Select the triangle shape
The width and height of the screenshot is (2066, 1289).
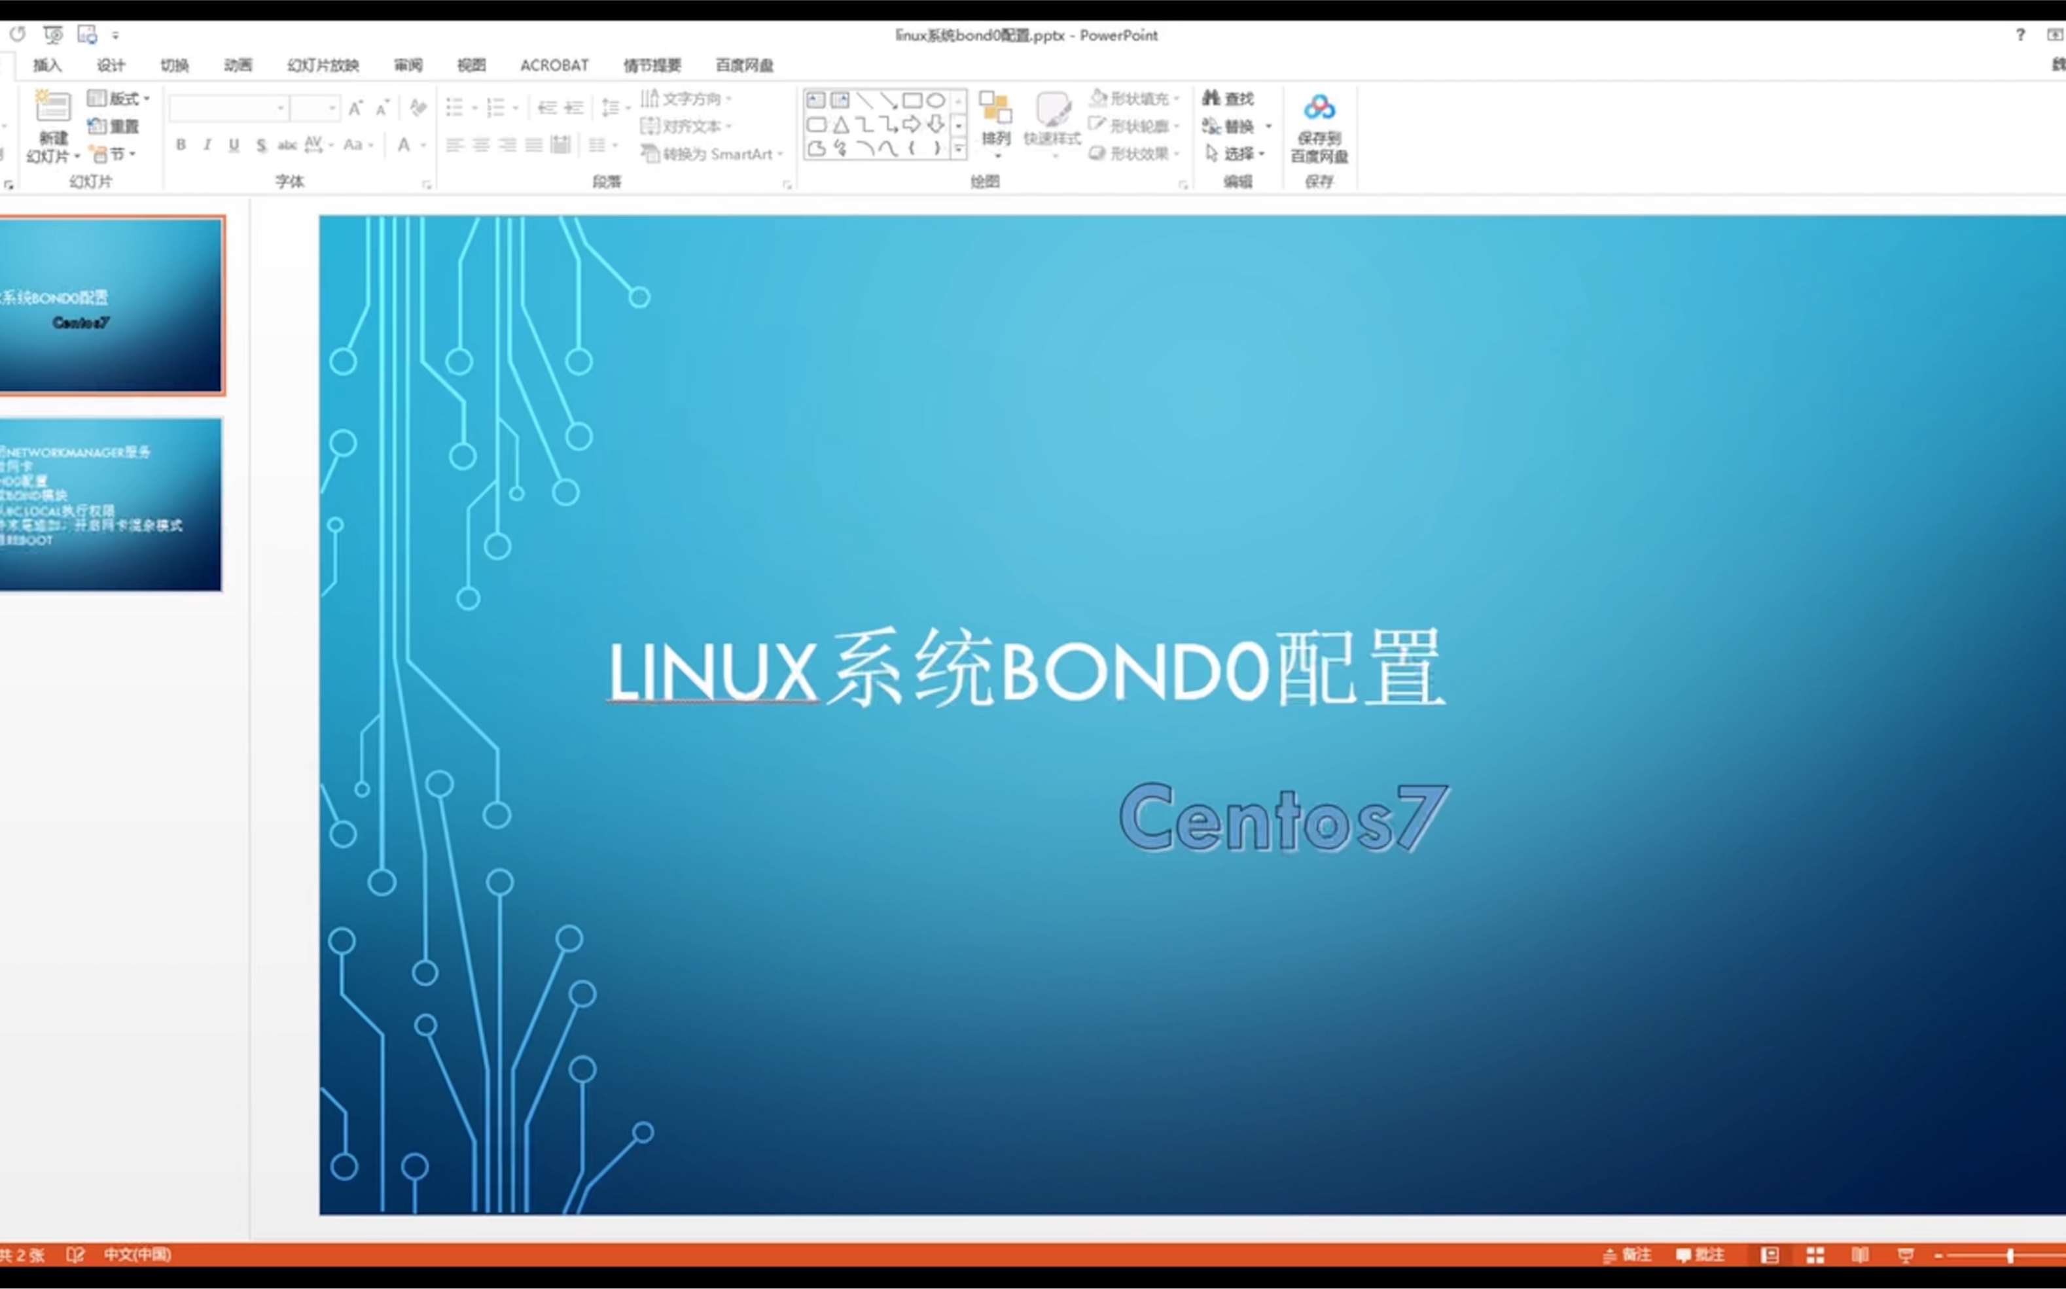tap(841, 124)
